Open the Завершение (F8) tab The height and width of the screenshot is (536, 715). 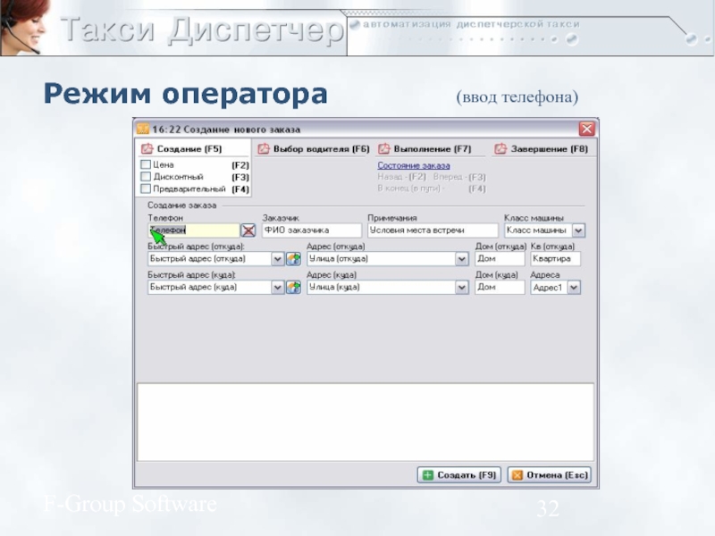click(x=542, y=148)
